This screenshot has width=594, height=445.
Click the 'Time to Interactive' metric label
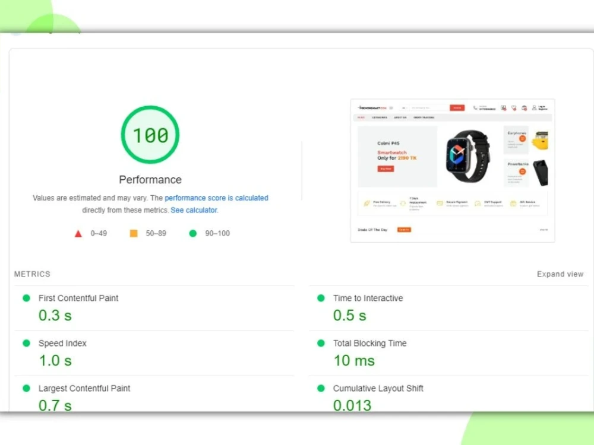368,298
